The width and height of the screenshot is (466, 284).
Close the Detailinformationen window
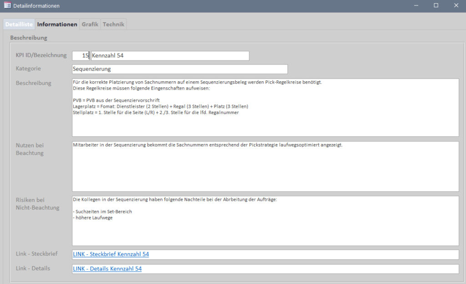(x=456, y=5)
